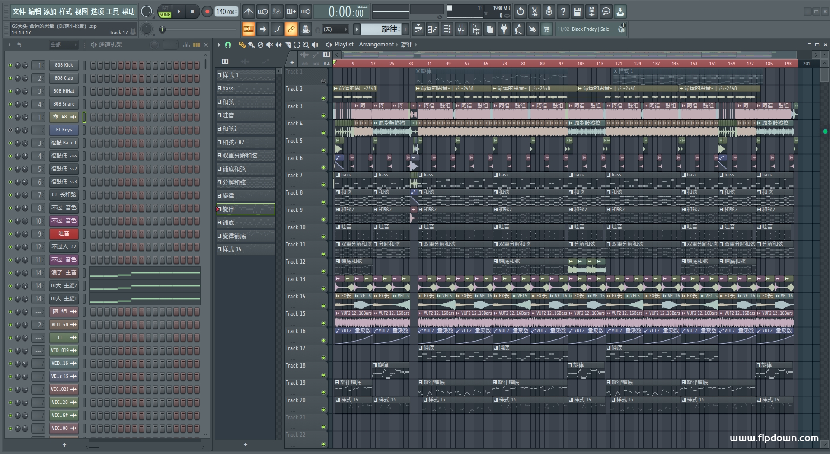Open the playlist snap magnet dropdown
Screen dimensions: 830x454
tap(228, 45)
